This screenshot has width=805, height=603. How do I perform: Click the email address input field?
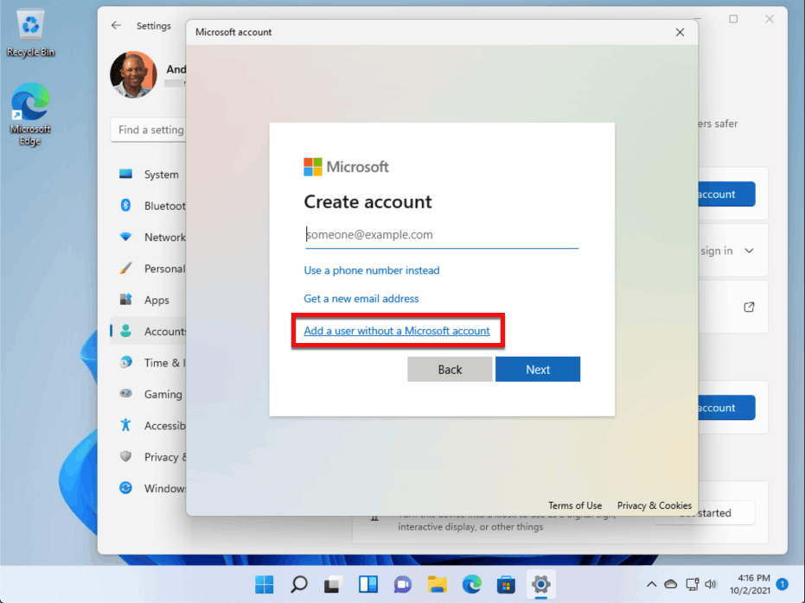442,235
